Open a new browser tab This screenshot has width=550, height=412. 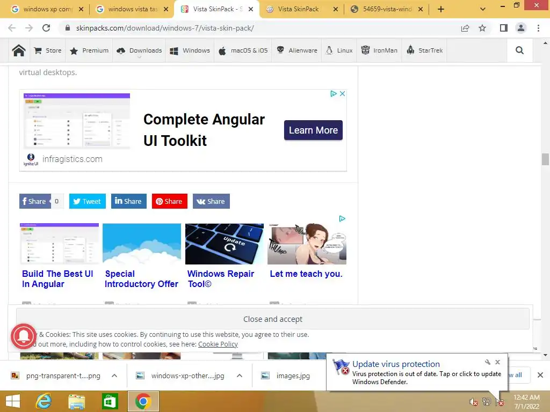(441, 9)
